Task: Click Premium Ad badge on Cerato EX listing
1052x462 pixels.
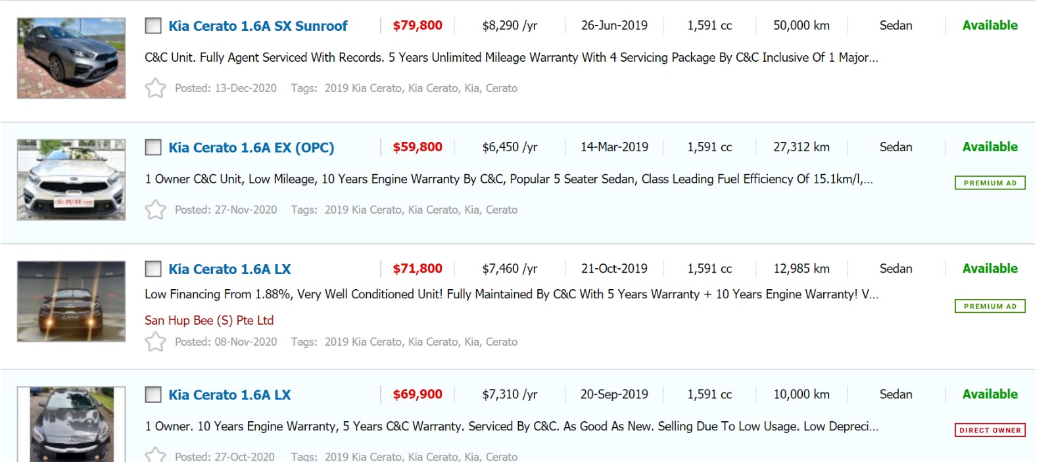Action: (x=990, y=183)
